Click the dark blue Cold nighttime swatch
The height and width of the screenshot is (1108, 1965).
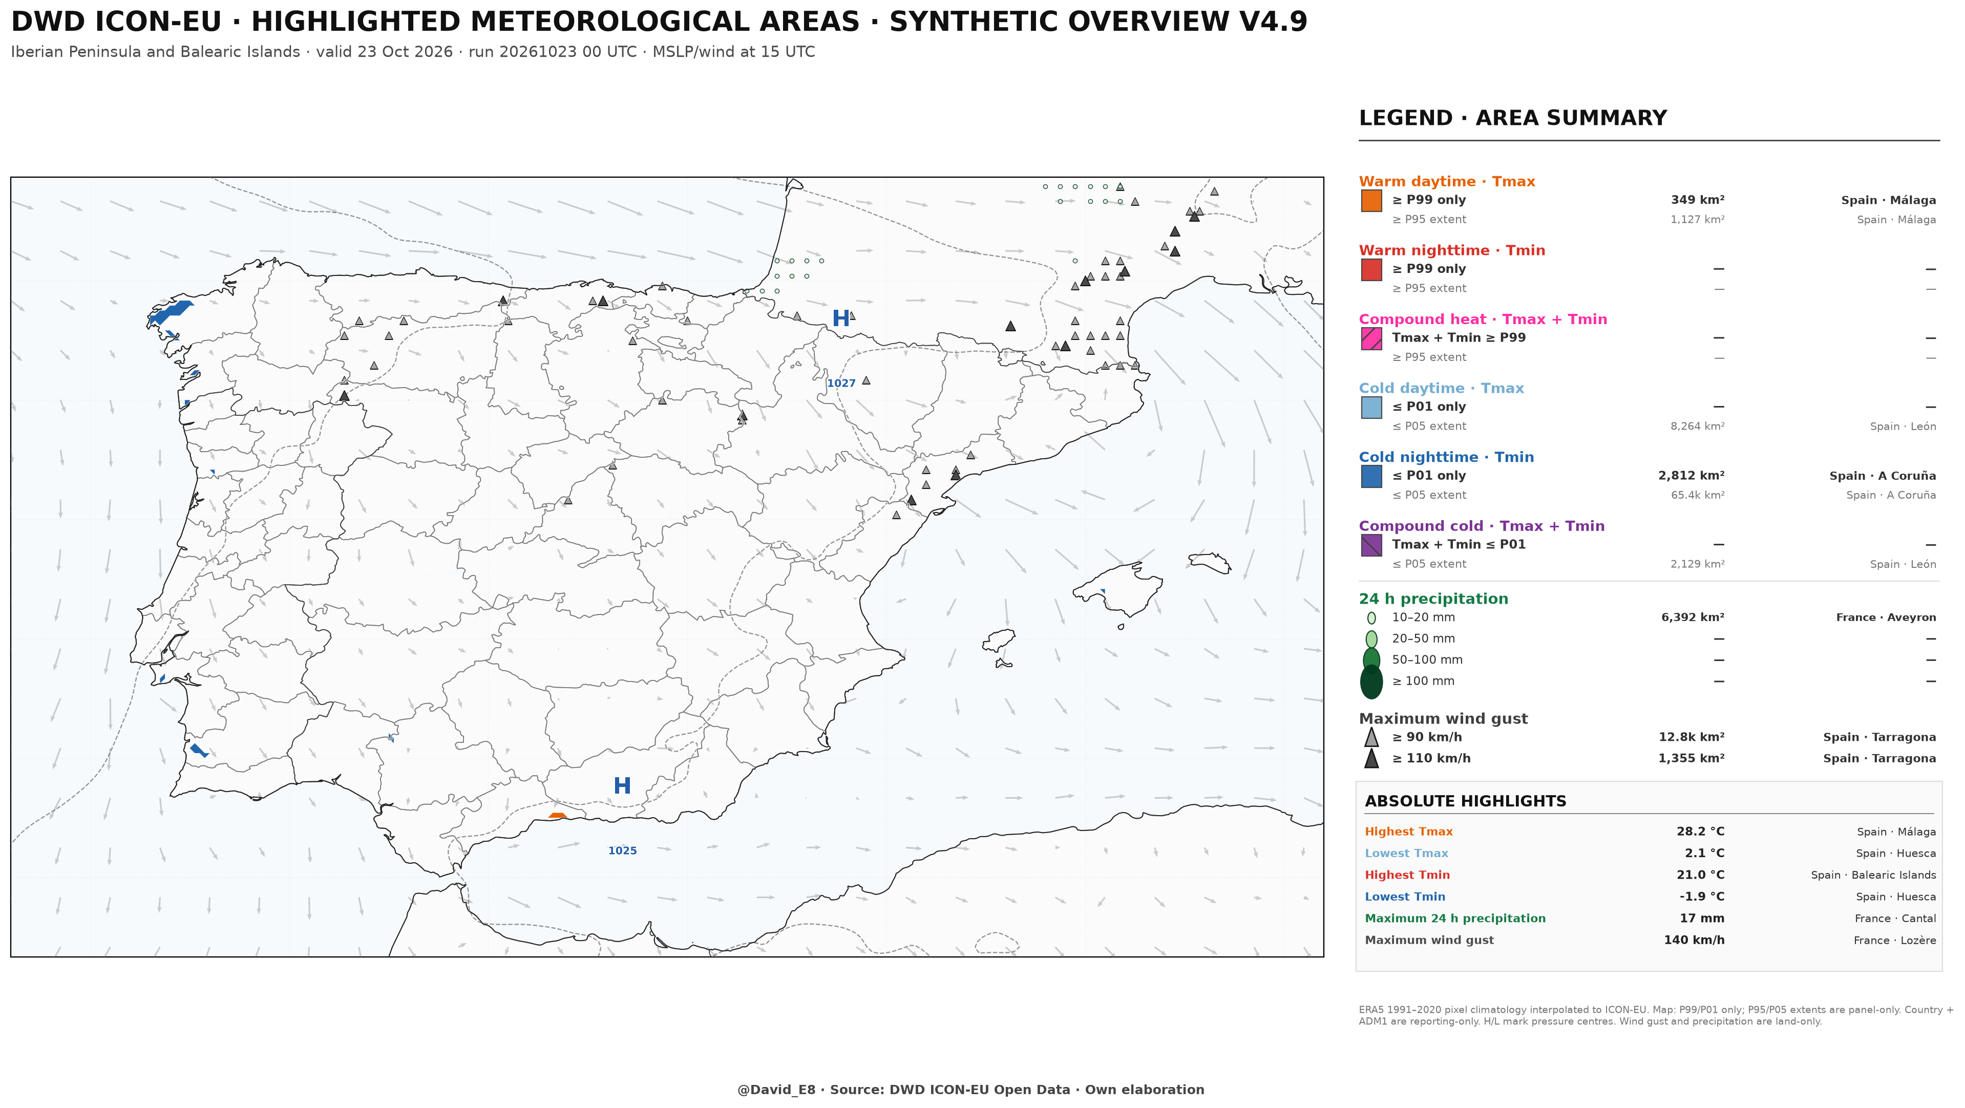tap(1371, 476)
